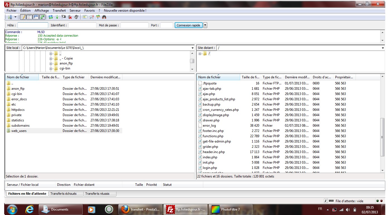
Task: Cancel the current operation flag icon
Action: pos(64,17)
